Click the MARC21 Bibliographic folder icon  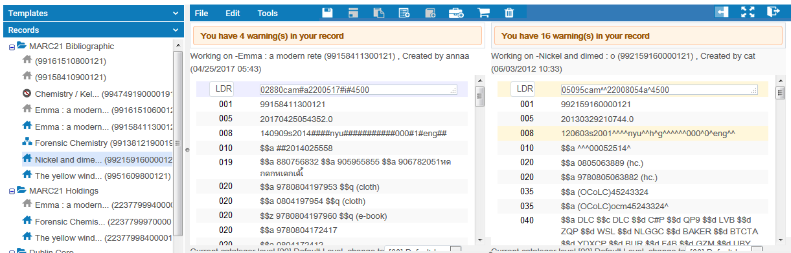point(21,46)
